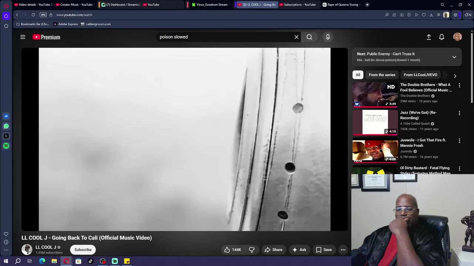This screenshot has width=474, height=266.
Task: Open options menu for Jazz (We've Got) video
Action: (x=460, y=113)
